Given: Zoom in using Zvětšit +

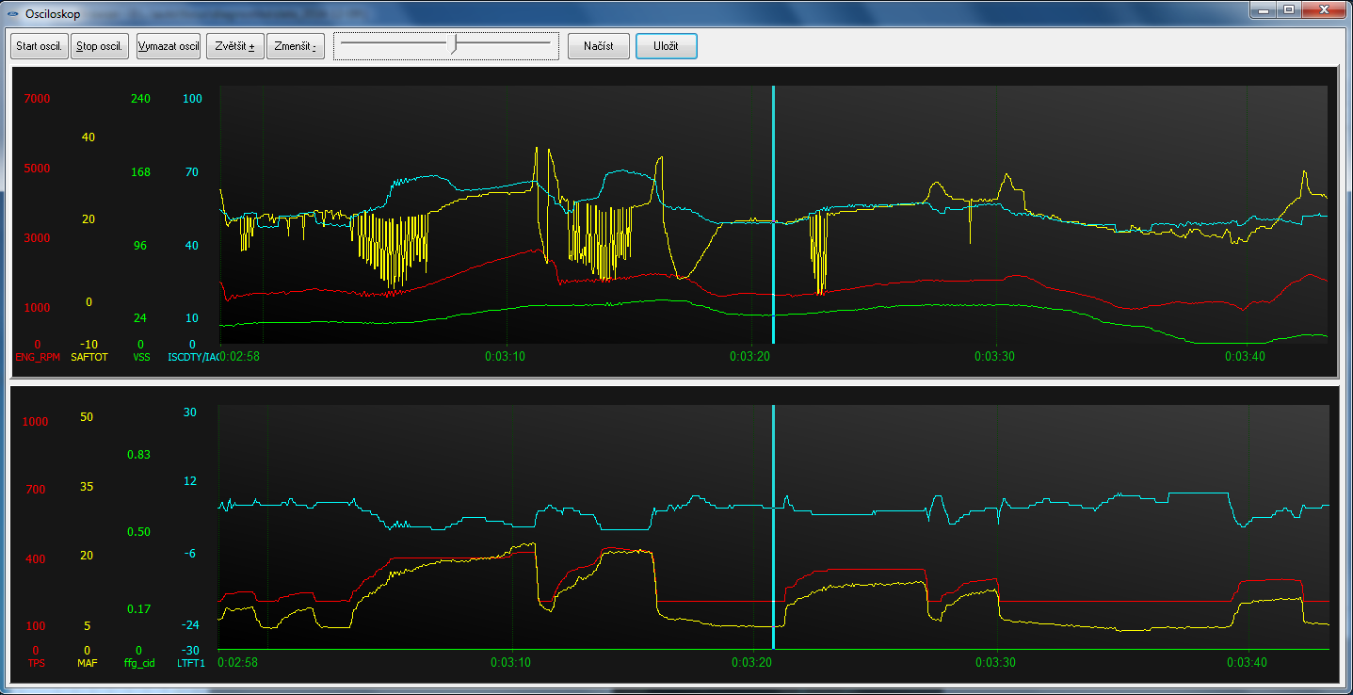Looking at the screenshot, I should pos(235,46).
